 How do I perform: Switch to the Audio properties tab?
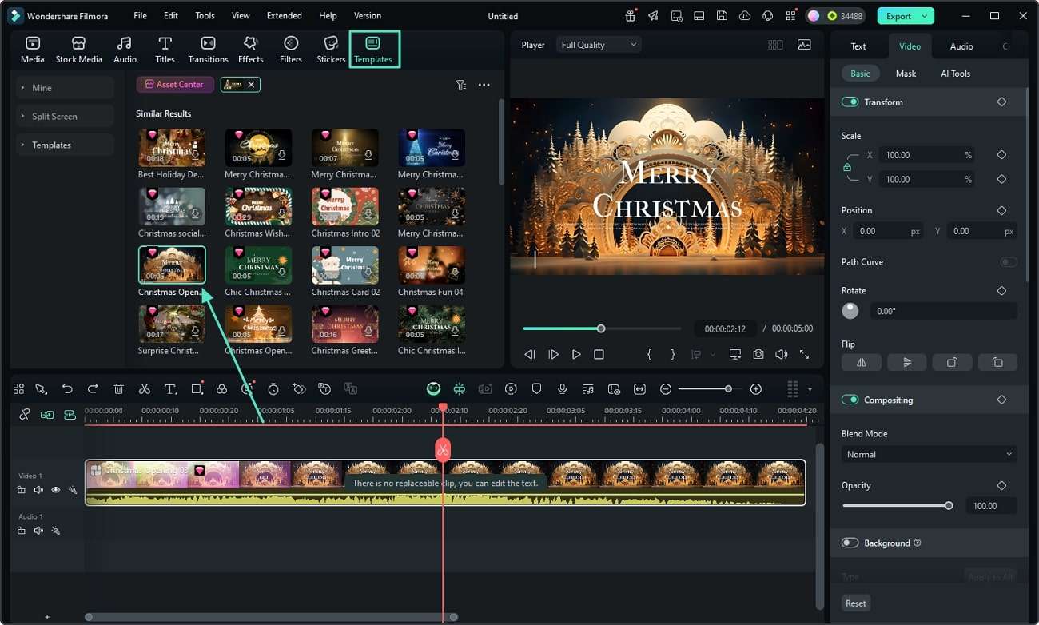[x=961, y=46]
